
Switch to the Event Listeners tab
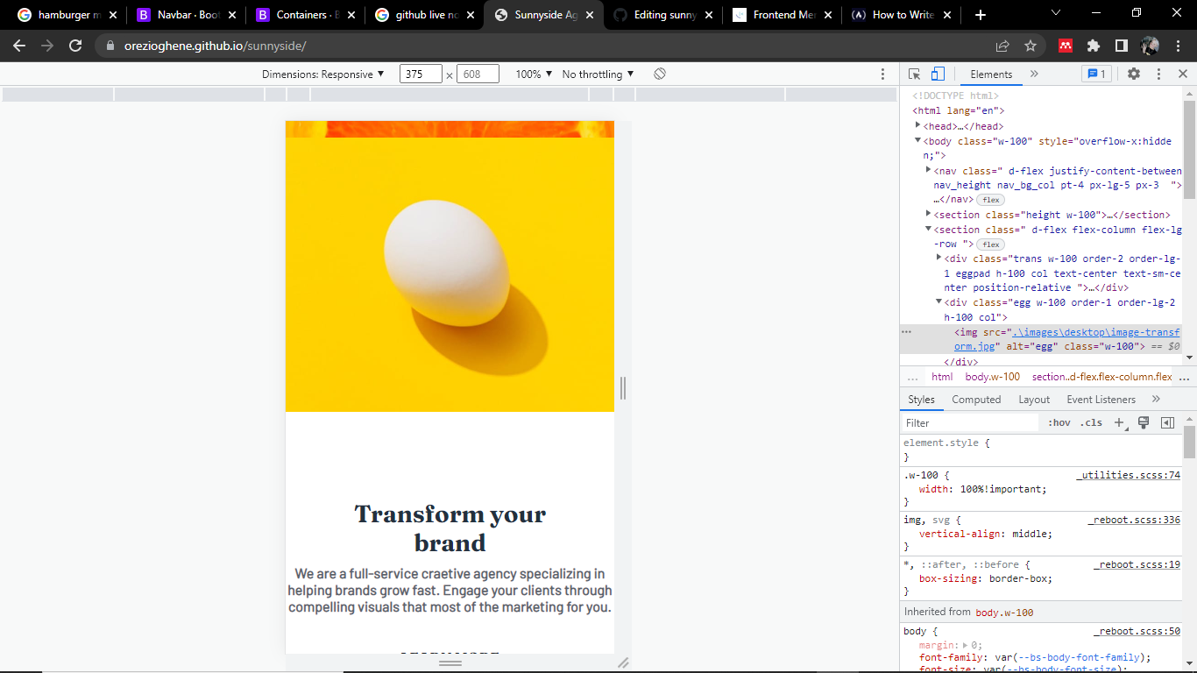(x=1101, y=399)
